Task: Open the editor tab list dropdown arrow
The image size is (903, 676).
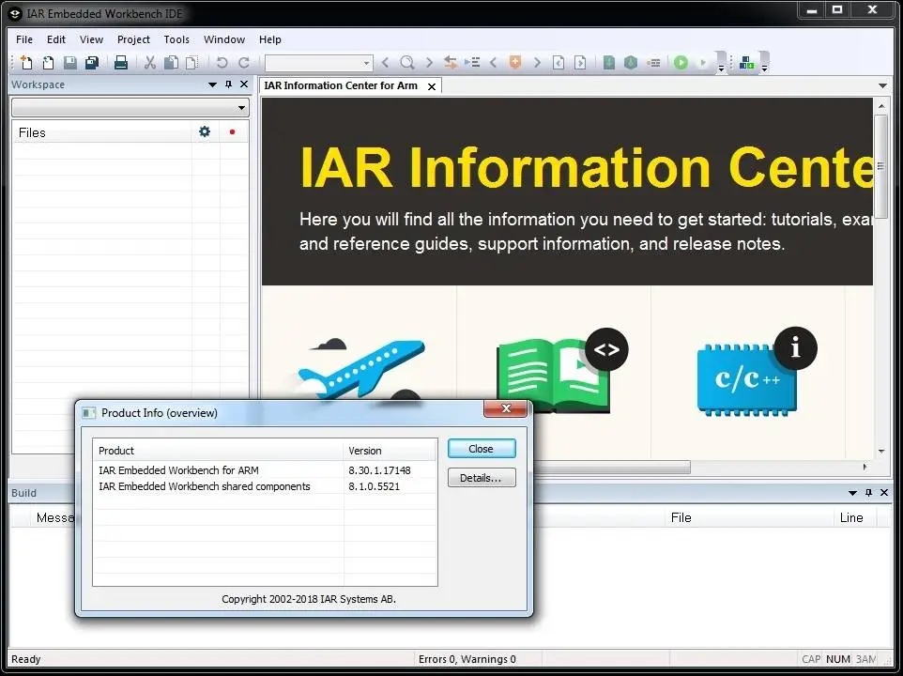Action: point(882,85)
